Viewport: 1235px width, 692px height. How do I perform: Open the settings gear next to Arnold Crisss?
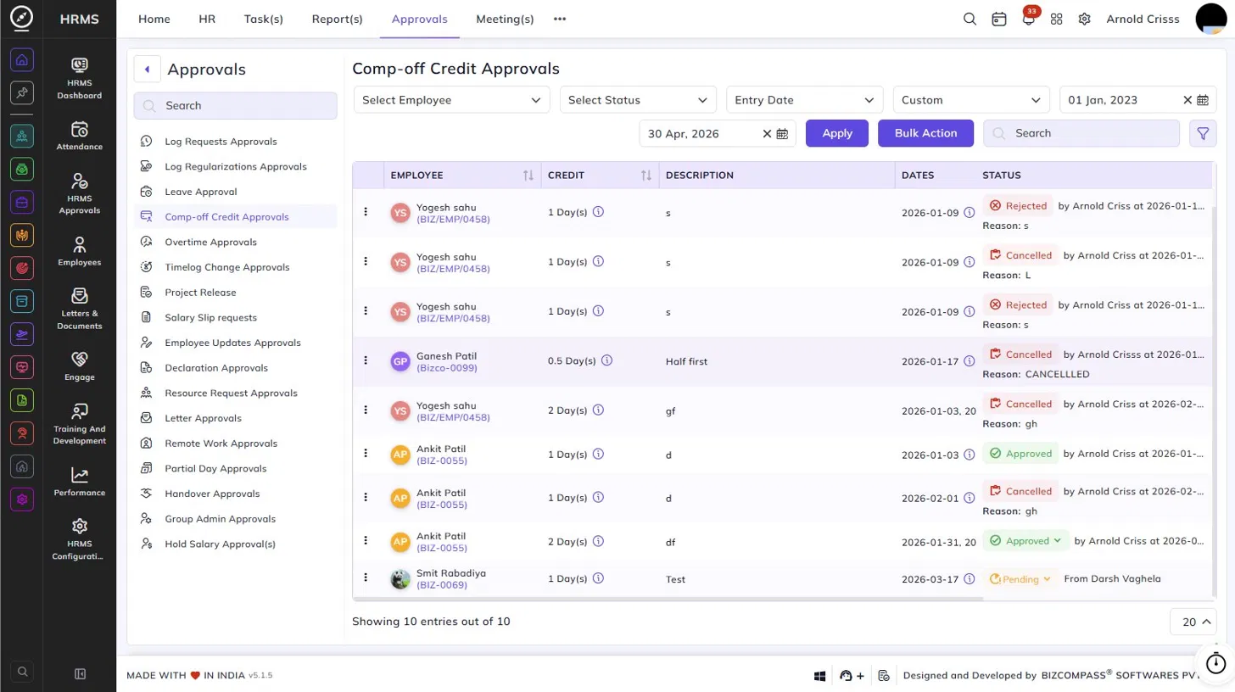pos(1084,19)
